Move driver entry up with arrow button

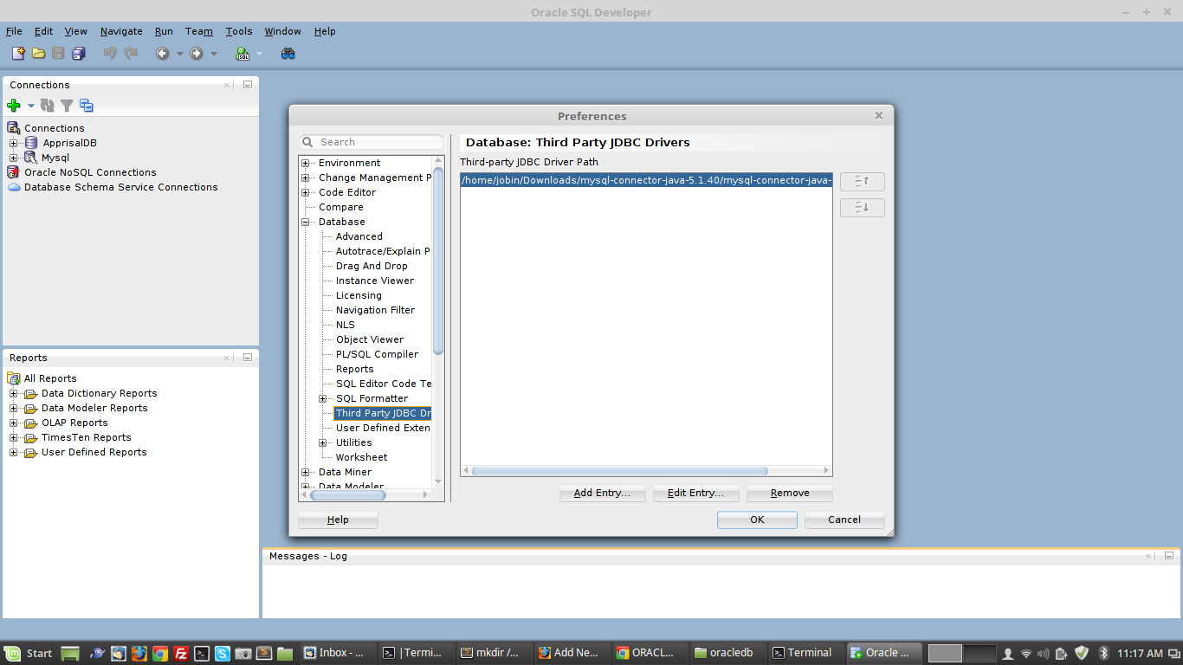862,181
